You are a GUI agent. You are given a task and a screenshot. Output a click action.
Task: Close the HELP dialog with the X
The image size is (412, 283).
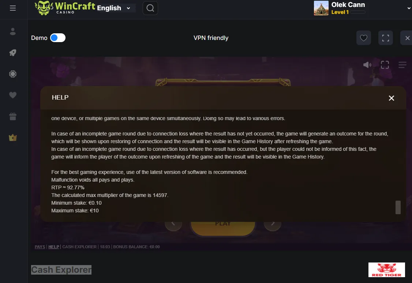(391, 98)
